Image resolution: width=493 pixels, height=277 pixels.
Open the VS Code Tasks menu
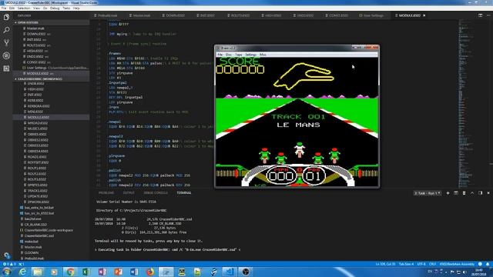66,8
